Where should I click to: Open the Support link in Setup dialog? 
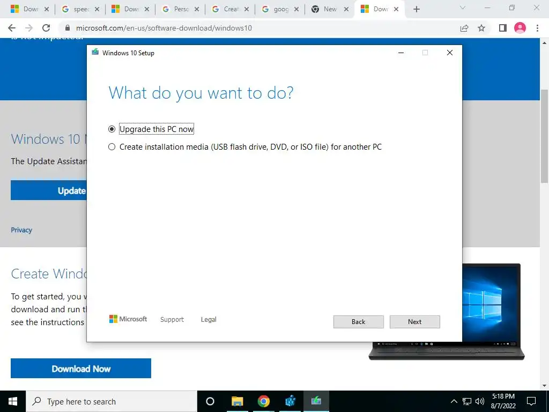172,320
